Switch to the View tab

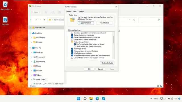[x=75, y=11]
